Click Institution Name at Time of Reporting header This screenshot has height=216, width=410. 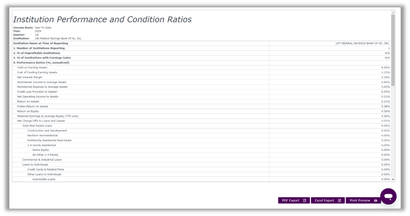pos(40,43)
